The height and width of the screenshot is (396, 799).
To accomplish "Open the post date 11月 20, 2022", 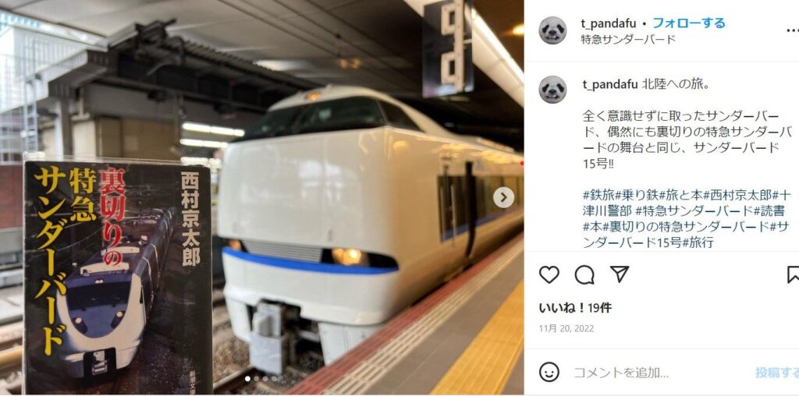I will pyautogui.click(x=566, y=329).
